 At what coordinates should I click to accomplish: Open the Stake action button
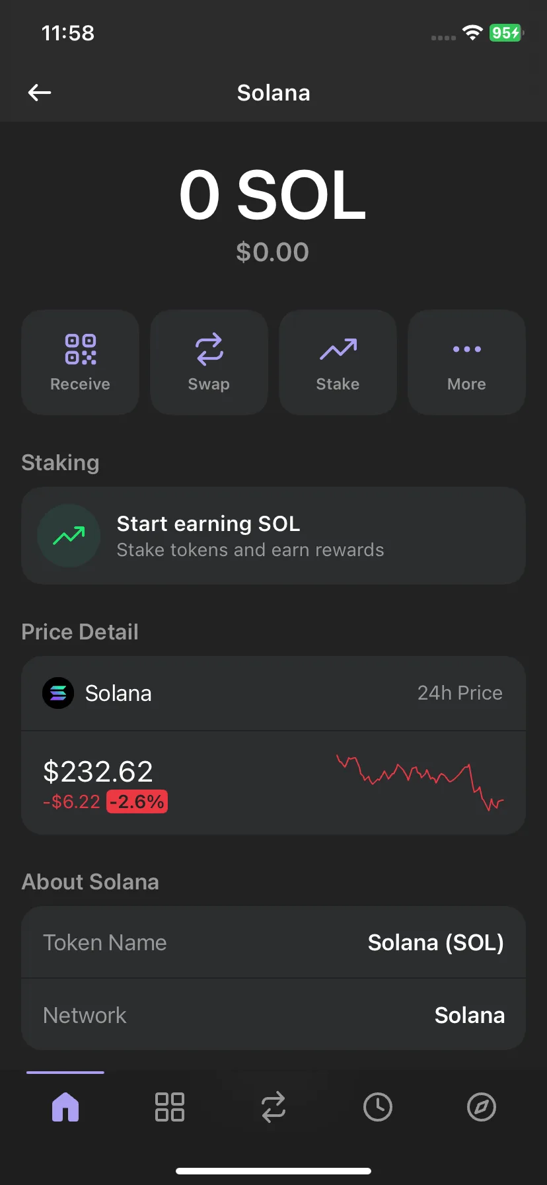[x=338, y=362]
